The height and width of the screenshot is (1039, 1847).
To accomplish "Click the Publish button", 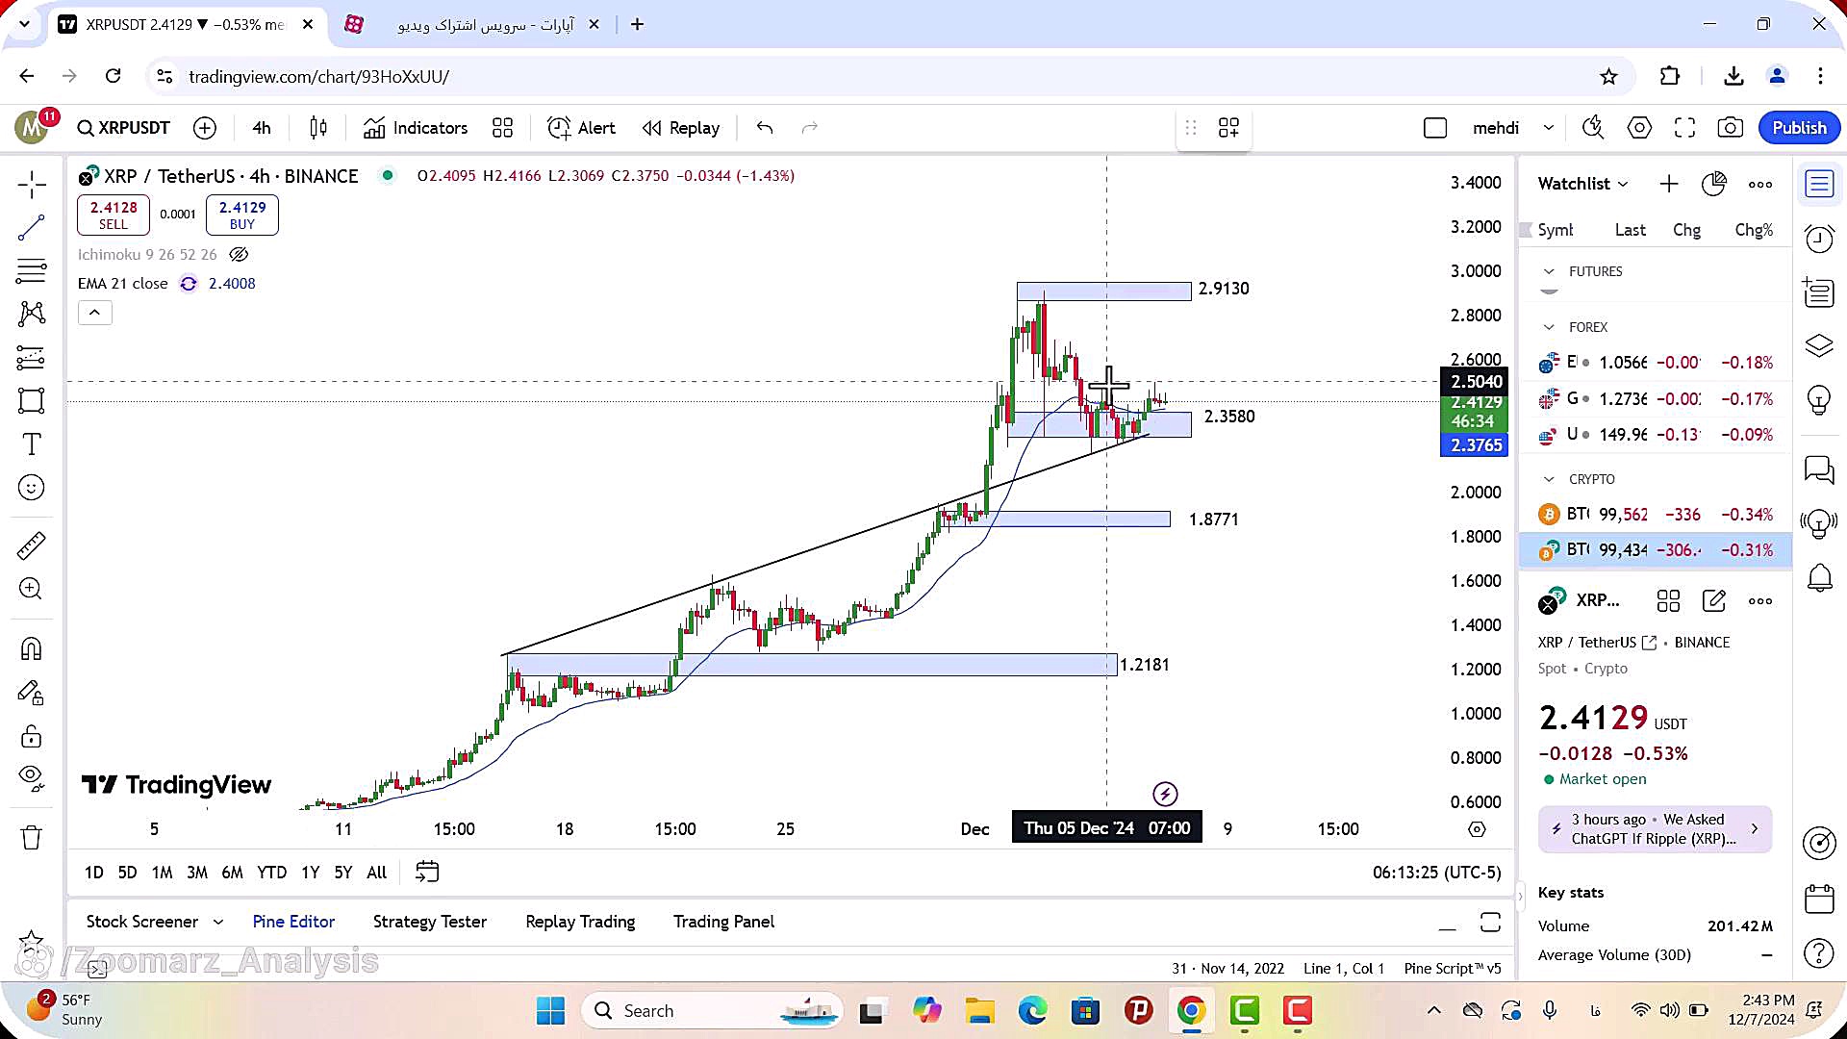I will click(1799, 128).
